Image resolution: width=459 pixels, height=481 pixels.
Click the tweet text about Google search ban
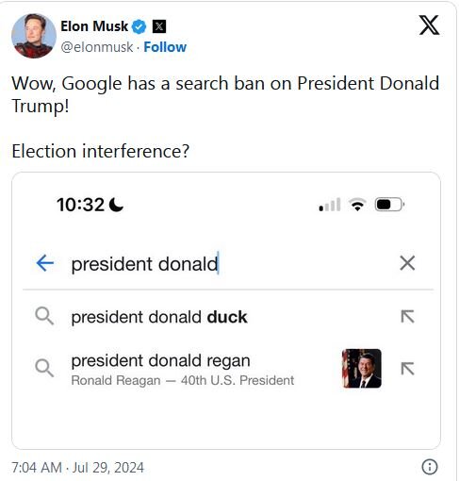[x=225, y=94]
